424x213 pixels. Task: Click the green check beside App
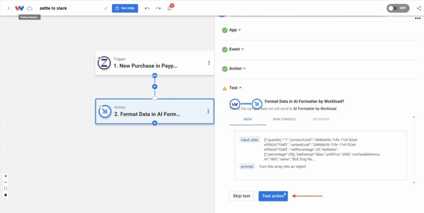click(225, 30)
